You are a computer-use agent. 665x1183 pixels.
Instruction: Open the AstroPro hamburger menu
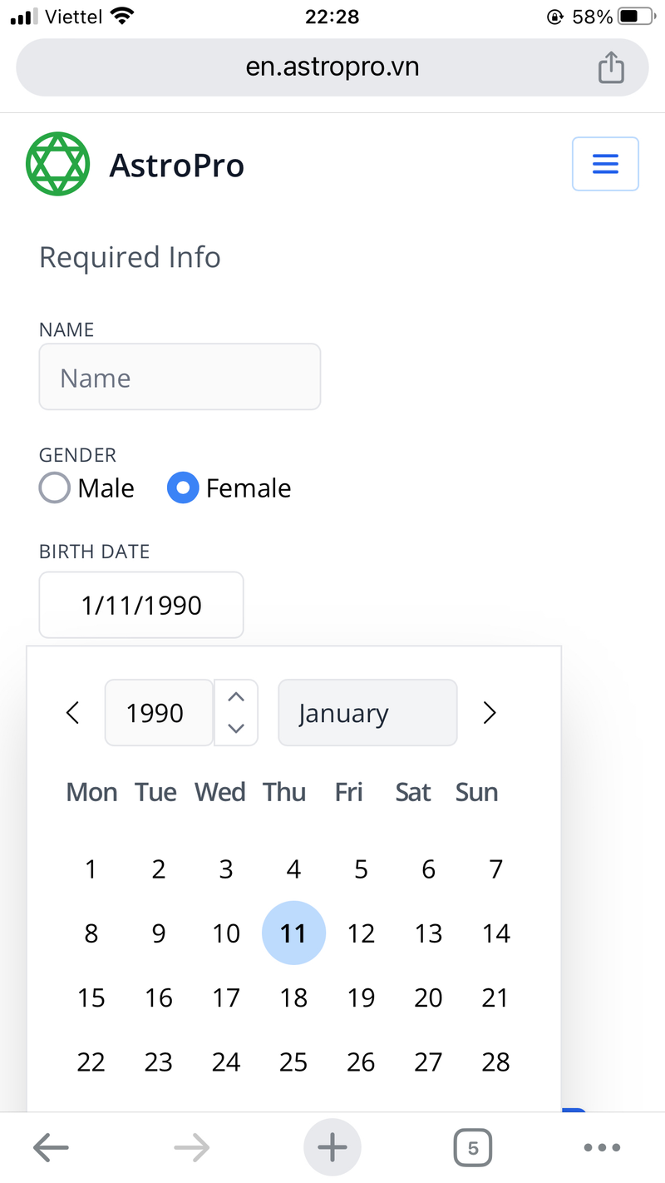tap(604, 163)
